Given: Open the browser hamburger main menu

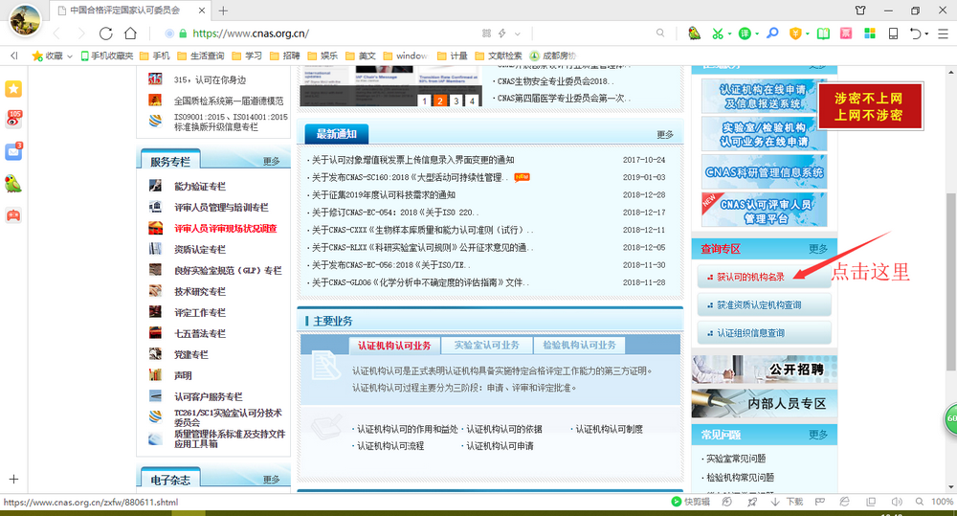Looking at the screenshot, I should click(x=943, y=34).
